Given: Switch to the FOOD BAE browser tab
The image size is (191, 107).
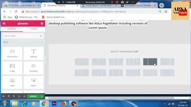Looking at the screenshot, I should point(22,5).
